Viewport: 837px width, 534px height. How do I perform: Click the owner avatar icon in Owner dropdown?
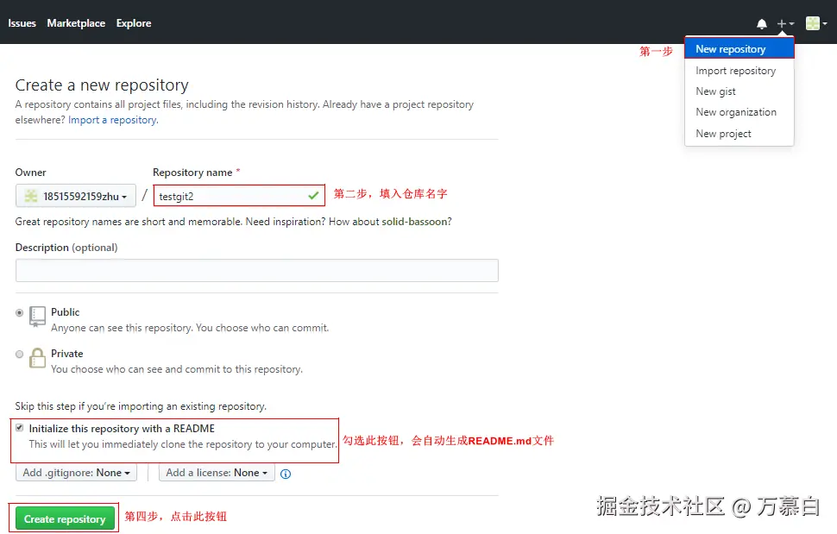click(31, 196)
